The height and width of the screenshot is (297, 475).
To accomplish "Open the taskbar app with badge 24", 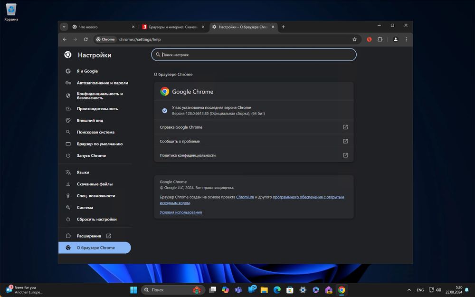I will (x=252, y=289).
